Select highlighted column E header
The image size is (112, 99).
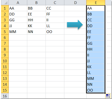point(96,3)
